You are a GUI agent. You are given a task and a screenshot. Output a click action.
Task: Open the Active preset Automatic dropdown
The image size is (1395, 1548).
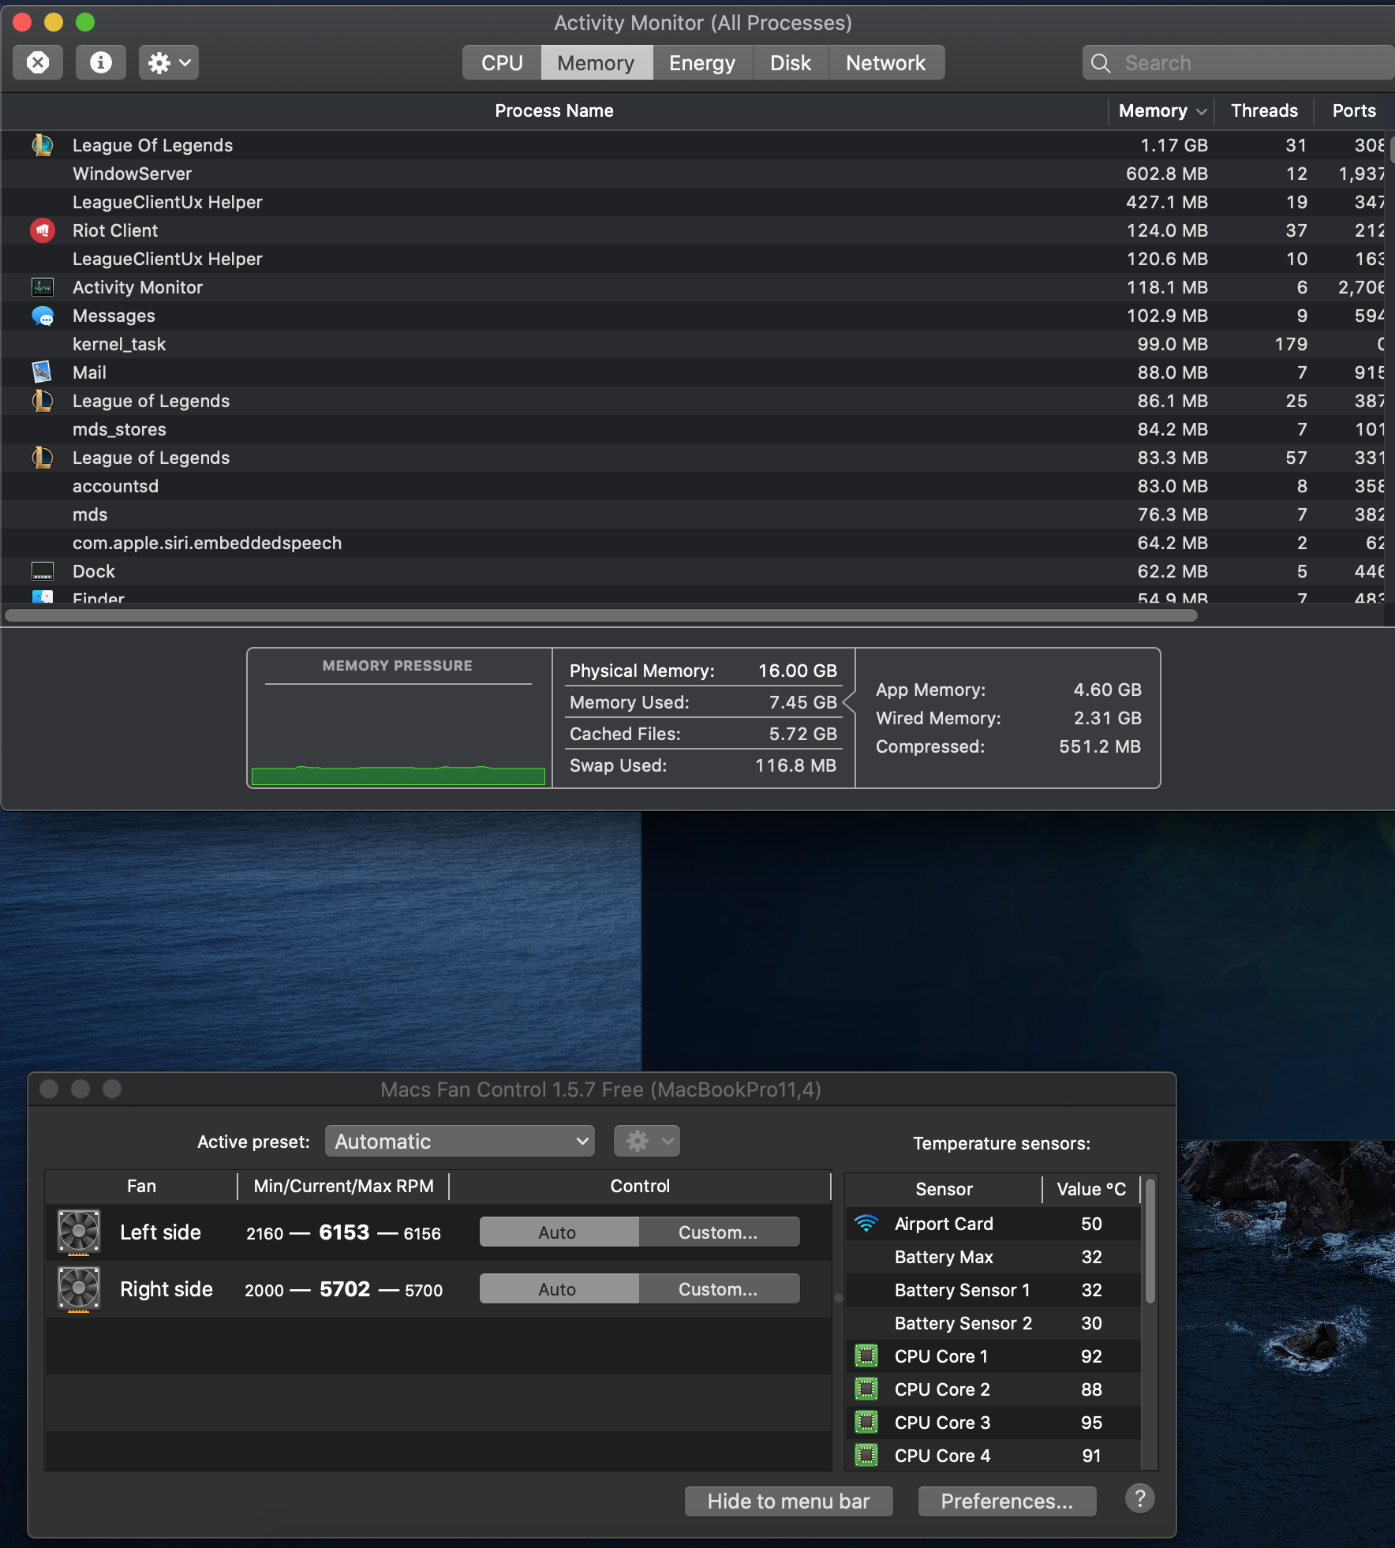(x=461, y=1141)
